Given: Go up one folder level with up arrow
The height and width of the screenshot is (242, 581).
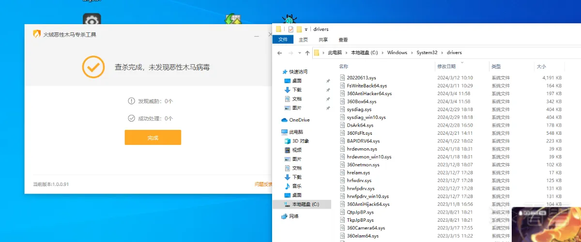Looking at the screenshot, I should (x=307, y=53).
